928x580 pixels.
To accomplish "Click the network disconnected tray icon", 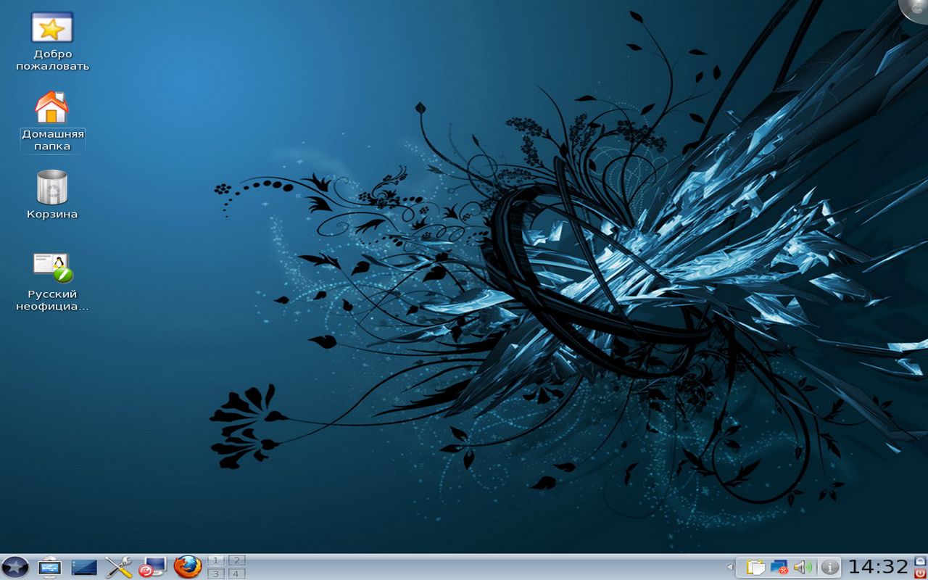I will point(779,567).
